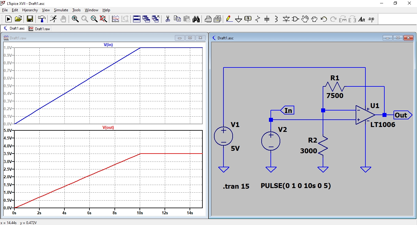Click the V(in) trace label
Image resolution: width=417 pixels, height=225 pixels.
tap(108, 45)
